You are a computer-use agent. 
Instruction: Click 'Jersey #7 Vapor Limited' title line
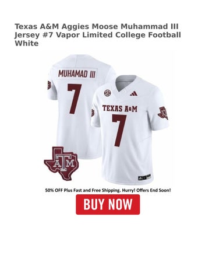click(63, 35)
